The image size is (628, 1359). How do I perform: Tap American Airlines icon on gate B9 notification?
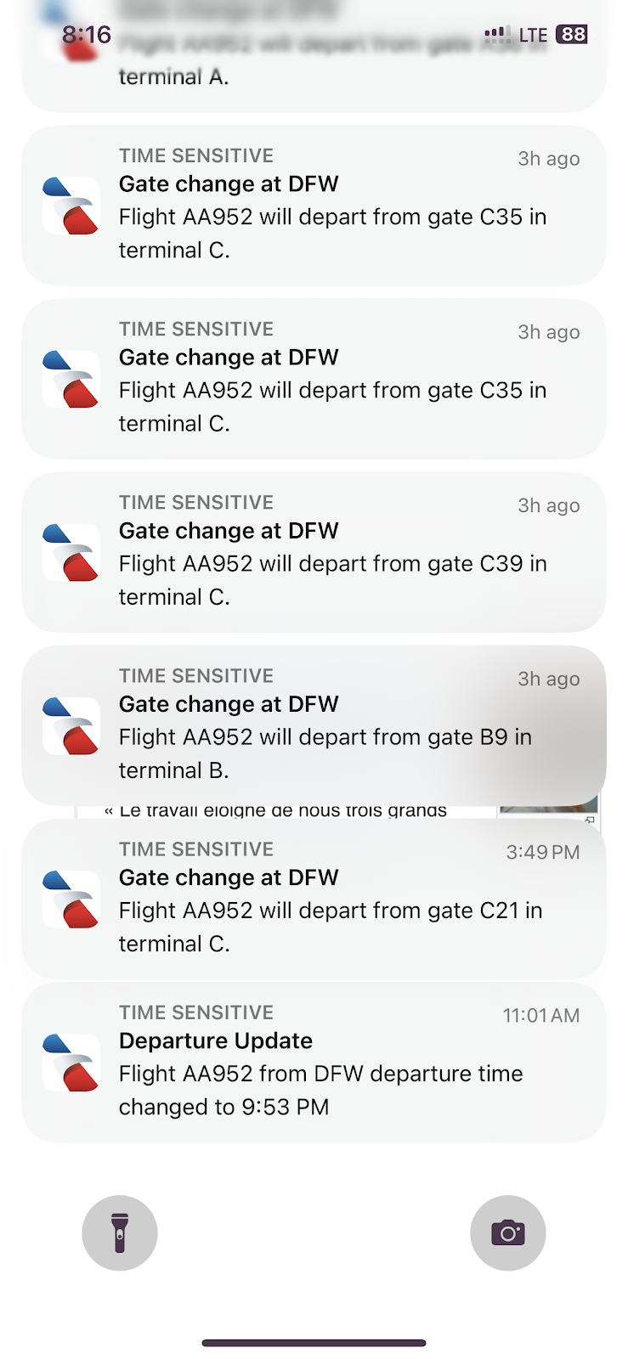[x=71, y=725]
